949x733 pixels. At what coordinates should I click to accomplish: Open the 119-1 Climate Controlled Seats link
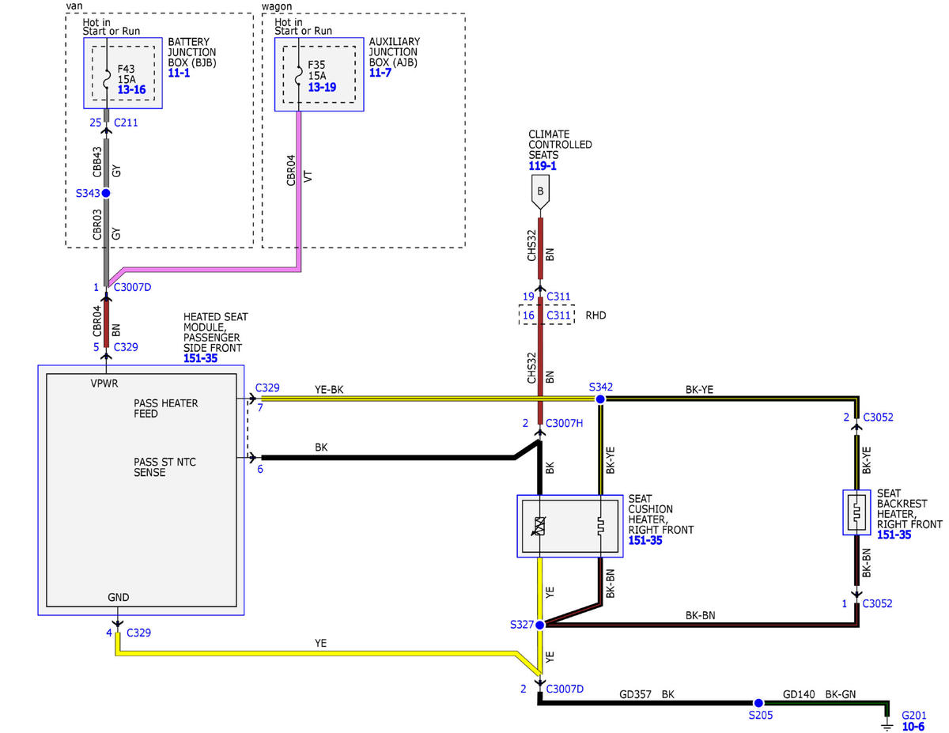[543, 166]
